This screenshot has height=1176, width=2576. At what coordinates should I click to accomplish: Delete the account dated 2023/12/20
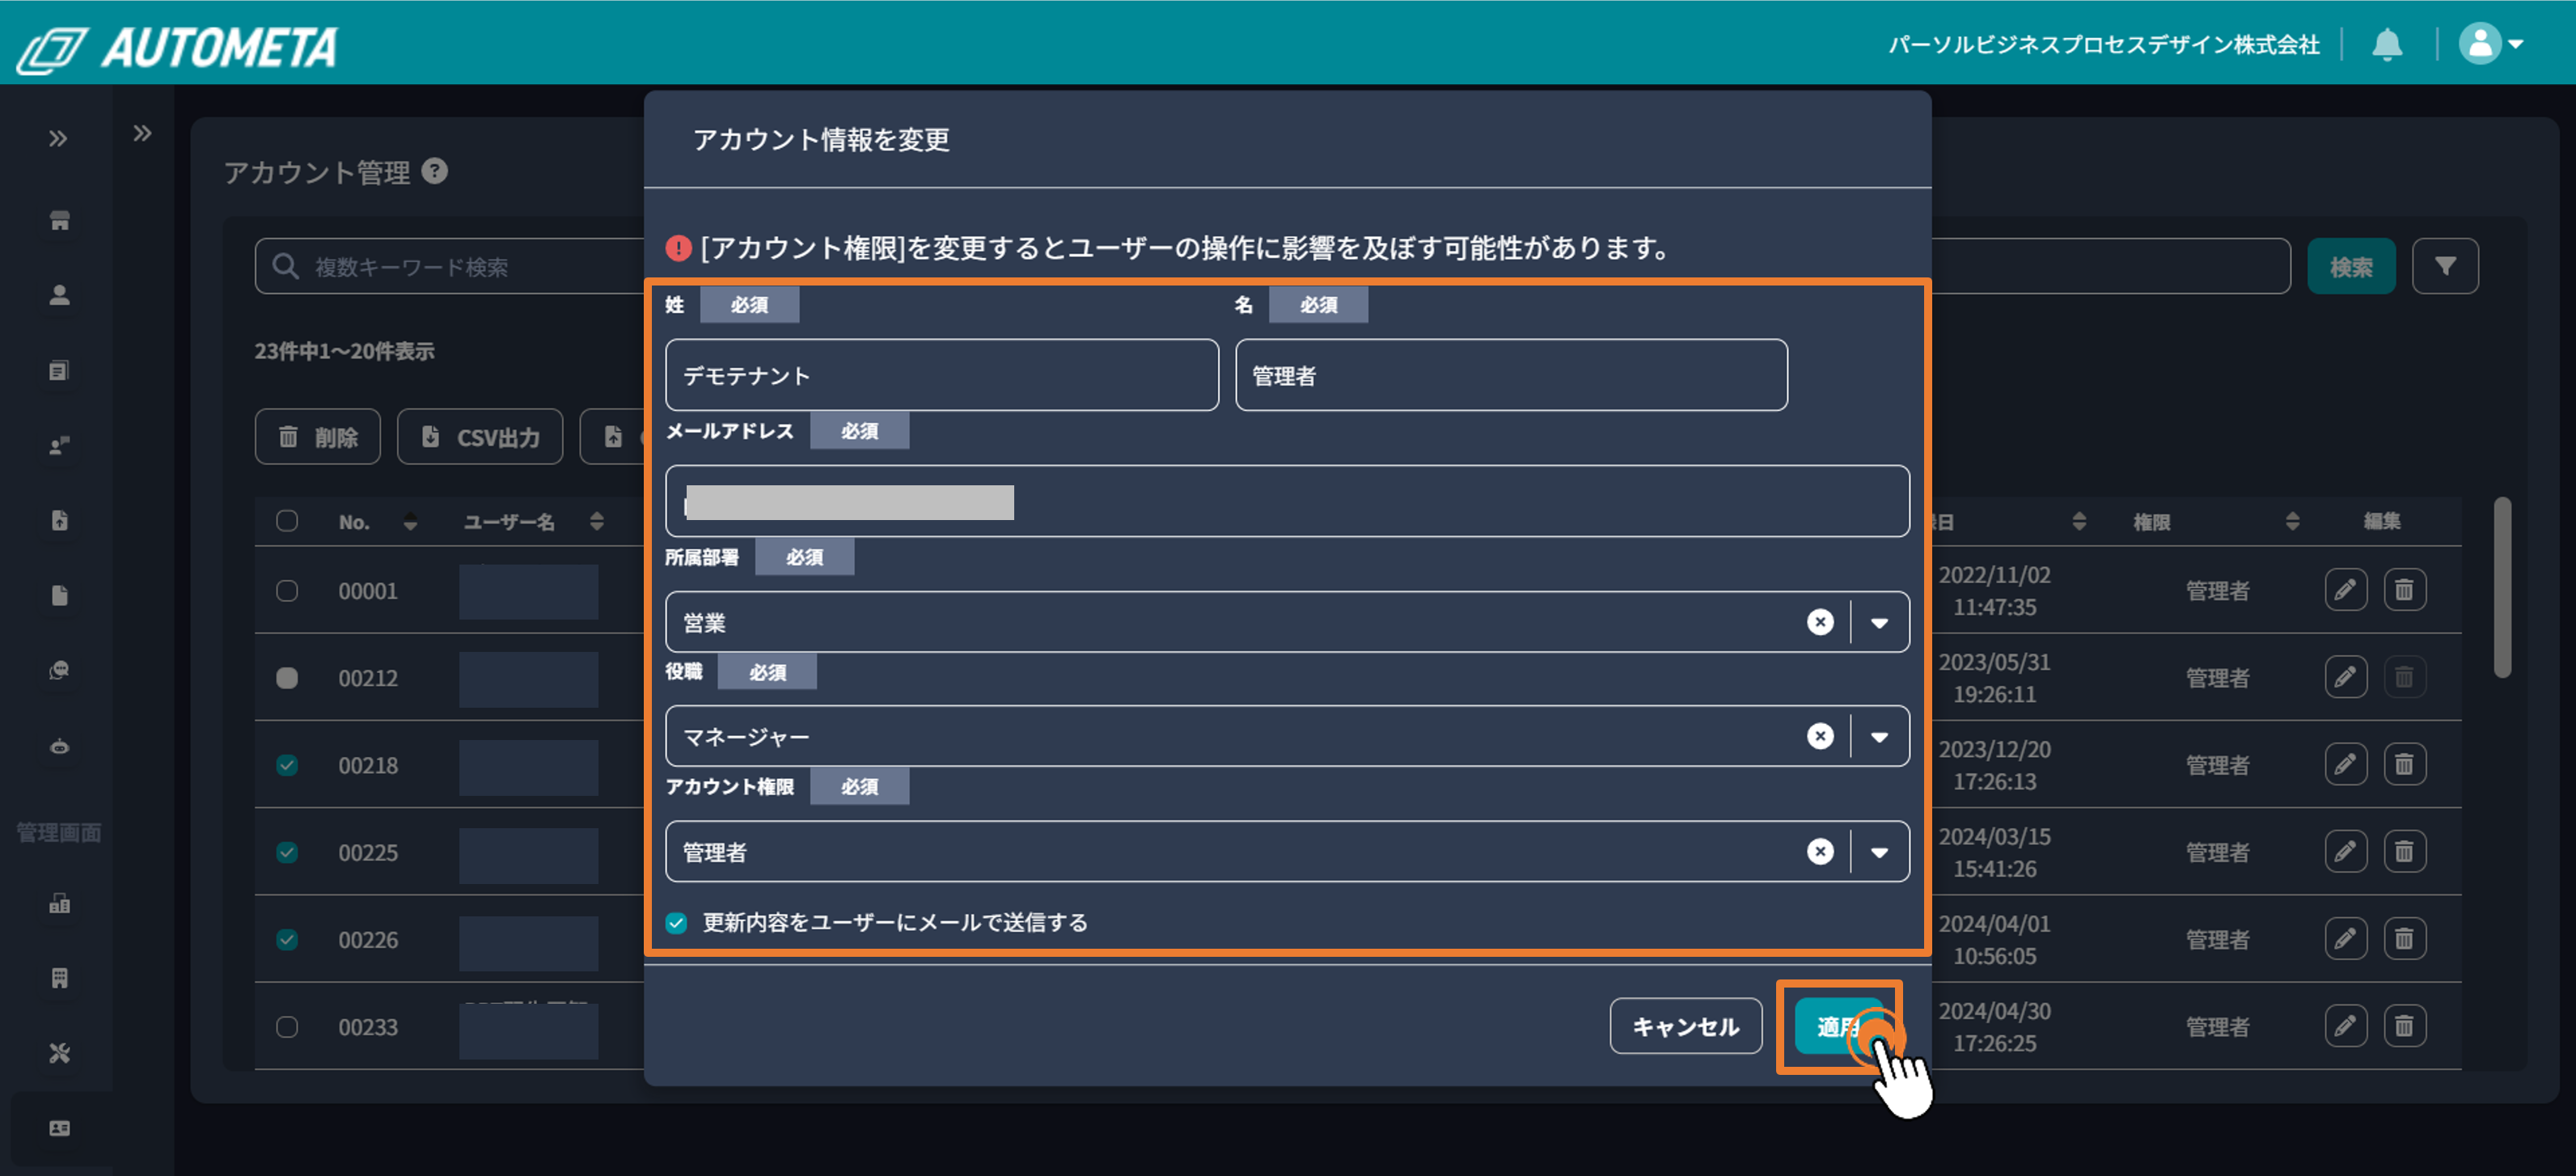[2404, 764]
